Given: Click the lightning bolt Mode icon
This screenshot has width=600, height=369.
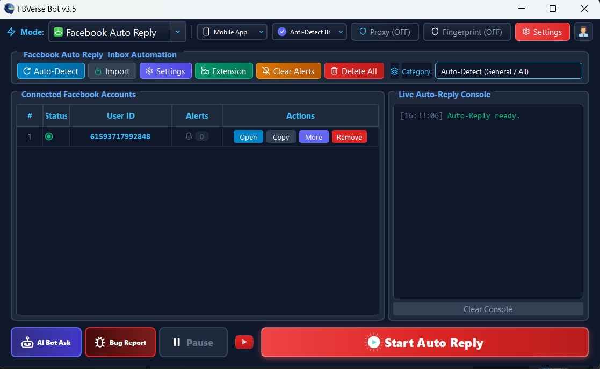Looking at the screenshot, I should [x=11, y=32].
